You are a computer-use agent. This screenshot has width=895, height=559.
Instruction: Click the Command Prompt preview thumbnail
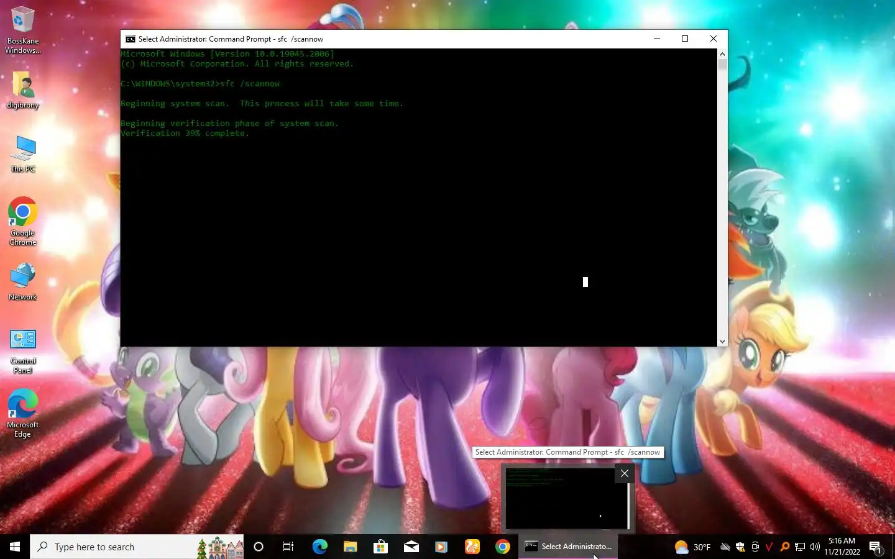pos(567,499)
